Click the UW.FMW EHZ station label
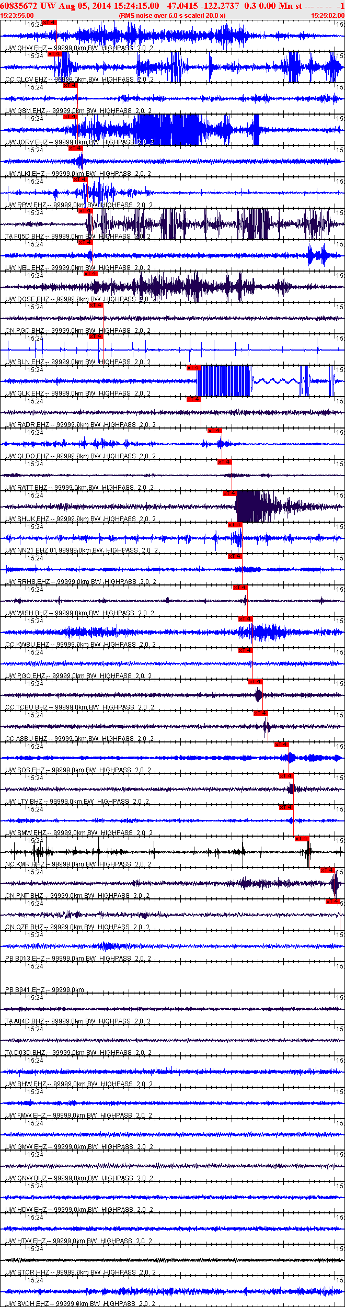 click(26, 1116)
